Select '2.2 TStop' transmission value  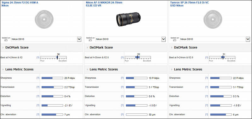coord(69,87)
